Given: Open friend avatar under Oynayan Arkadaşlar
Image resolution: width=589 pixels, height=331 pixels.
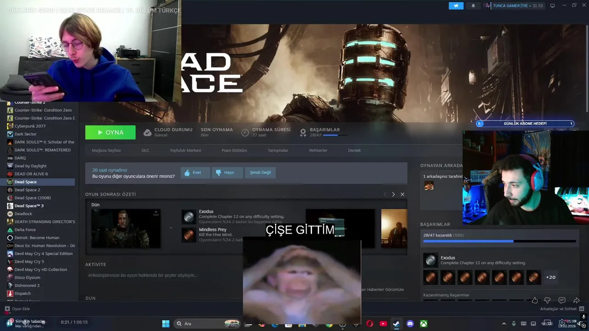Looking at the screenshot, I should point(429,186).
